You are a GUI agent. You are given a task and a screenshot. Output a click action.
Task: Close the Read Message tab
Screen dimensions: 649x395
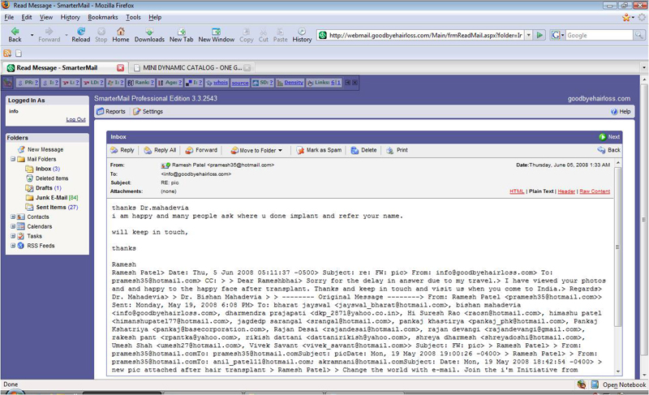[x=120, y=68]
